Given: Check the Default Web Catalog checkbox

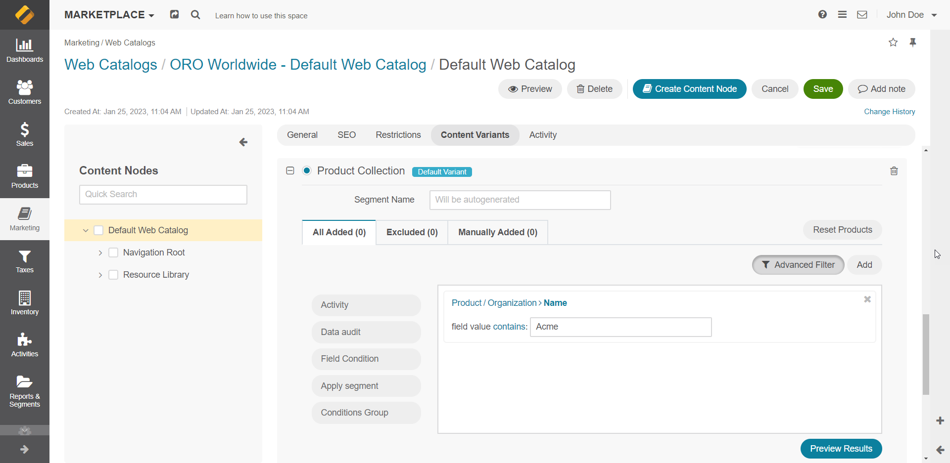Looking at the screenshot, I should [98, 230].
